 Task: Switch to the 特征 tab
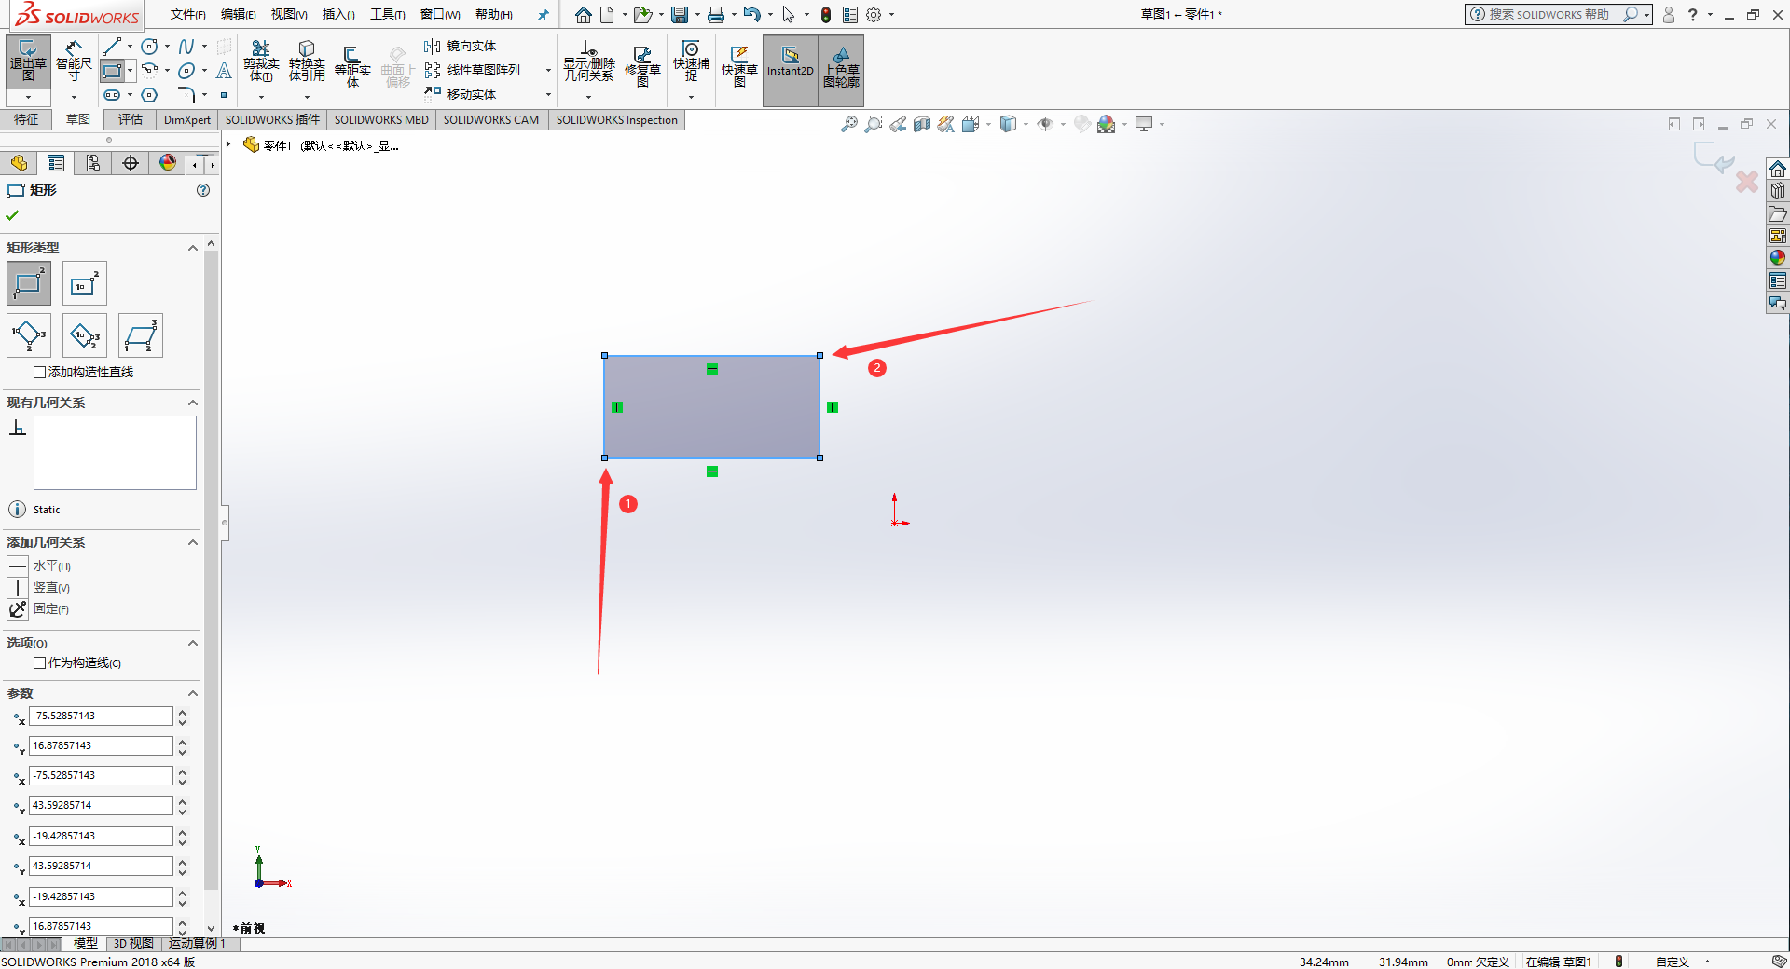coord(26,119)
